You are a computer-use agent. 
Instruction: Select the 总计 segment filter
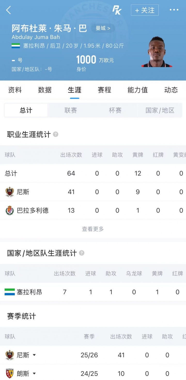26,111
